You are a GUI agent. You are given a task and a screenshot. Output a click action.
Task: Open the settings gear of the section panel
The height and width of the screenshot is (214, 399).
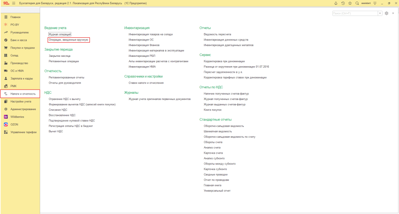pyautogui.click(x=387, y=13)
